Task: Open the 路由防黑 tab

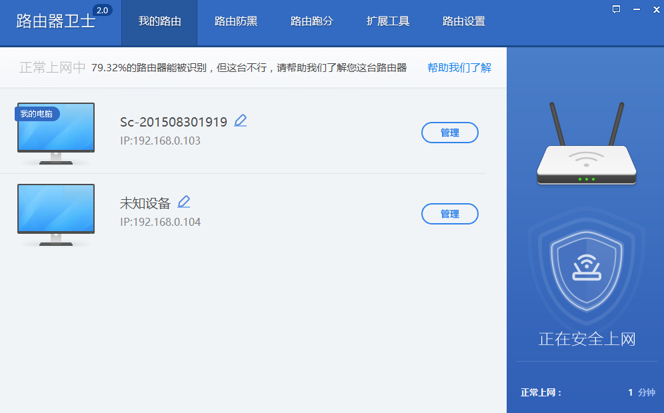Action: tap(236, 22)
